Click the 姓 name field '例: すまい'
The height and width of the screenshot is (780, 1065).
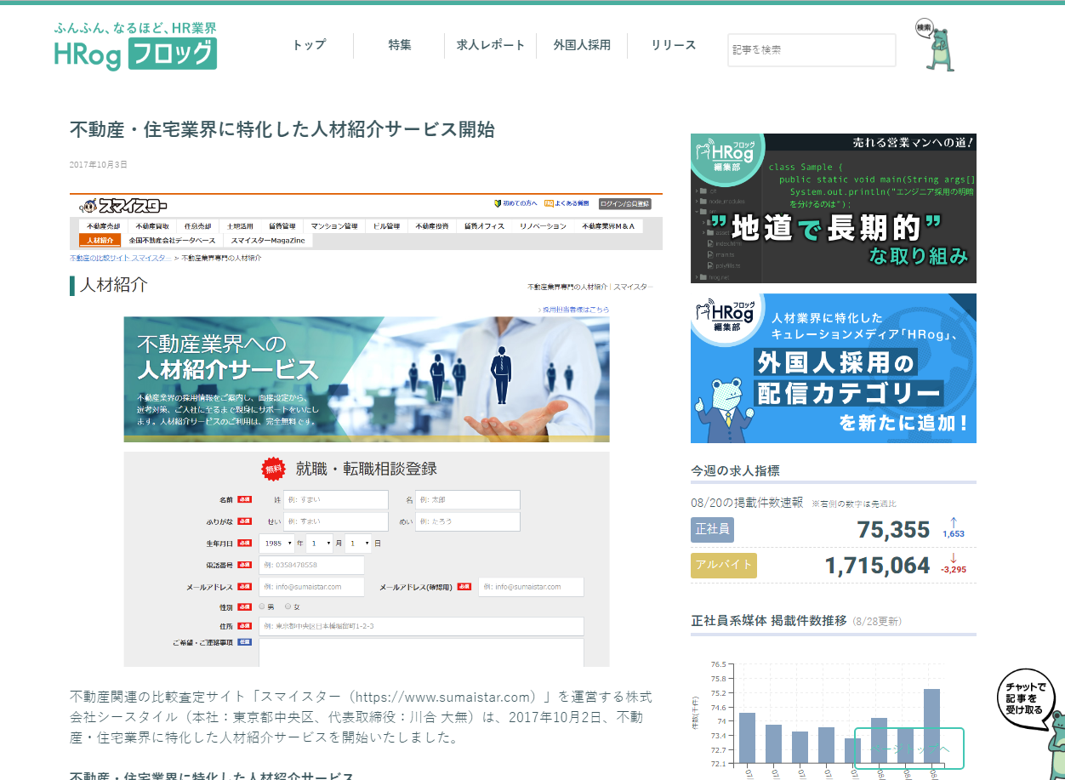[335, 499]
